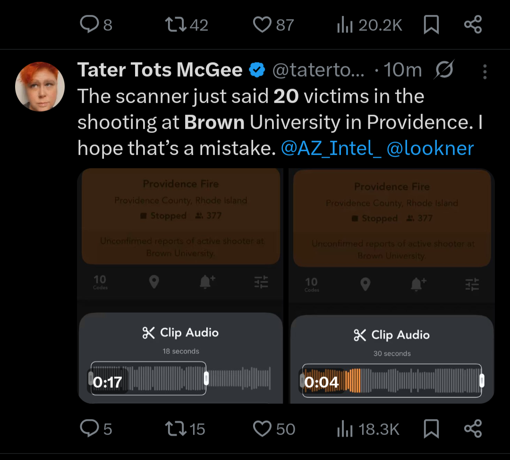Open left scanner clip image at 0:17
The image size is (510, 460).
click(x=180, y=286)
